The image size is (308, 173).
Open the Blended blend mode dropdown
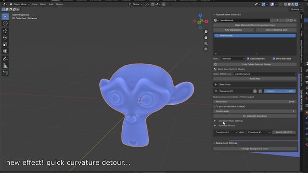click(x=233, y=59)
